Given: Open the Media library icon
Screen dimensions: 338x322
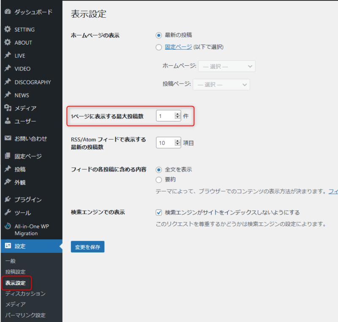Looking at the screenshot, I should 8,108.
